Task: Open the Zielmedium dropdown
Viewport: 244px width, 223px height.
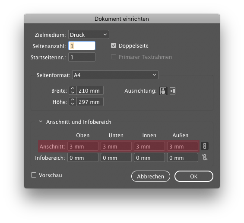Action: [x=89, y=35]
